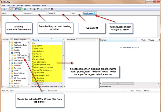Viewport: 161px width, 112px height.
Task: Select wp-cron.php in file list
Action: [x=39, y=73]
